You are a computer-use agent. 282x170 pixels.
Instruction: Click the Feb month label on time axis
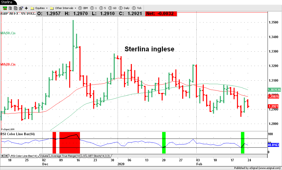point(199,164)
